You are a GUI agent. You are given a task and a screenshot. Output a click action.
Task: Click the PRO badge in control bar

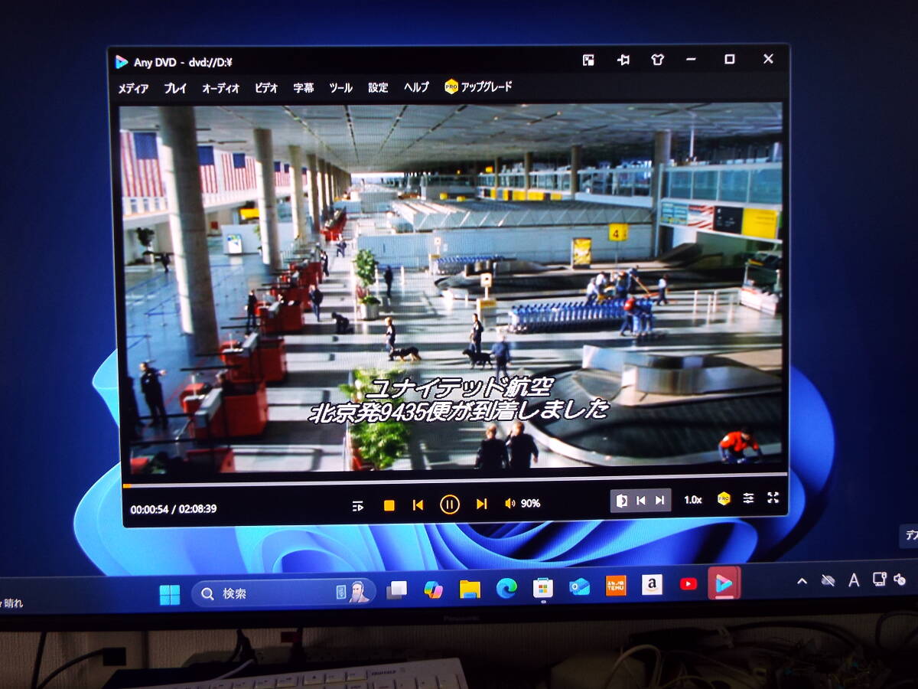pyautogui.click(x=724, y=498)
